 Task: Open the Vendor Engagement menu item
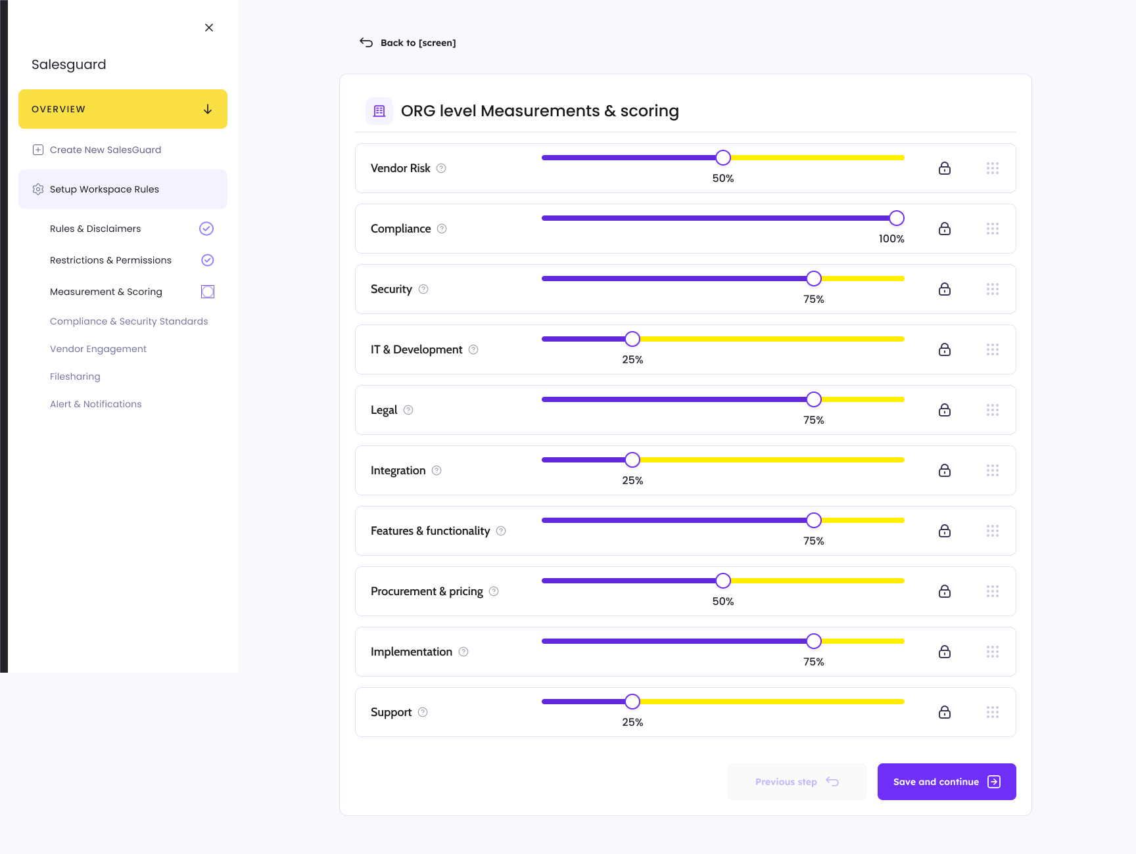click(98, 349)
